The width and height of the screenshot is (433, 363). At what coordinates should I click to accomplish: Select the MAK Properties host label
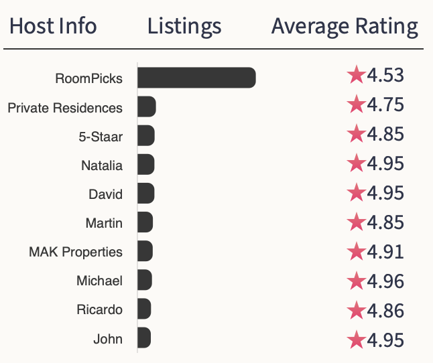[x=76, y=252]
